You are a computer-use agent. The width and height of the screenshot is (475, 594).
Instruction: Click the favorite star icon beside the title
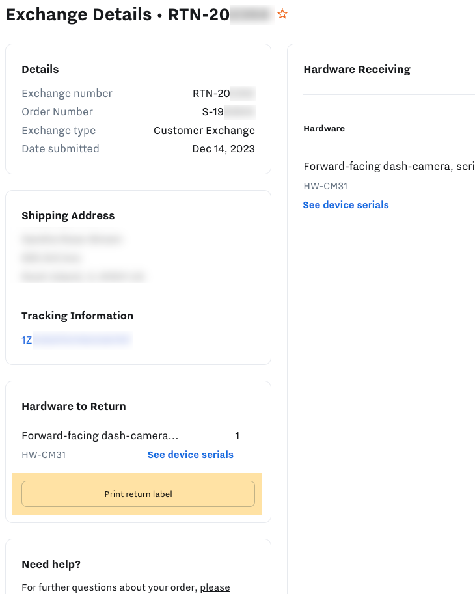coord(282,14)
